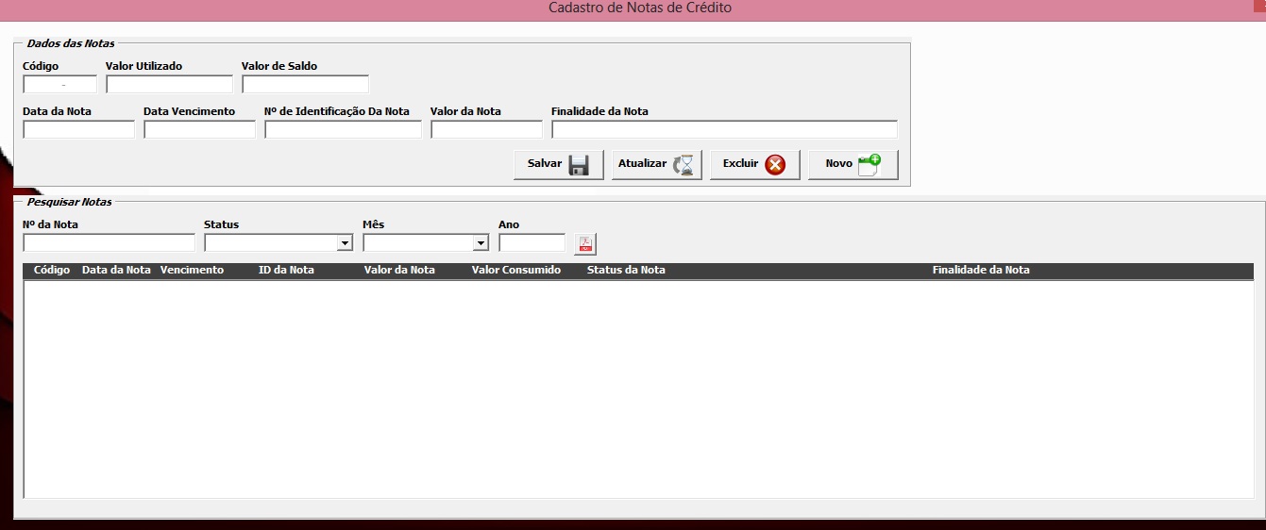Click the Valor da Nota column header
1266x530 pixels.
click(x=399, y=270)
